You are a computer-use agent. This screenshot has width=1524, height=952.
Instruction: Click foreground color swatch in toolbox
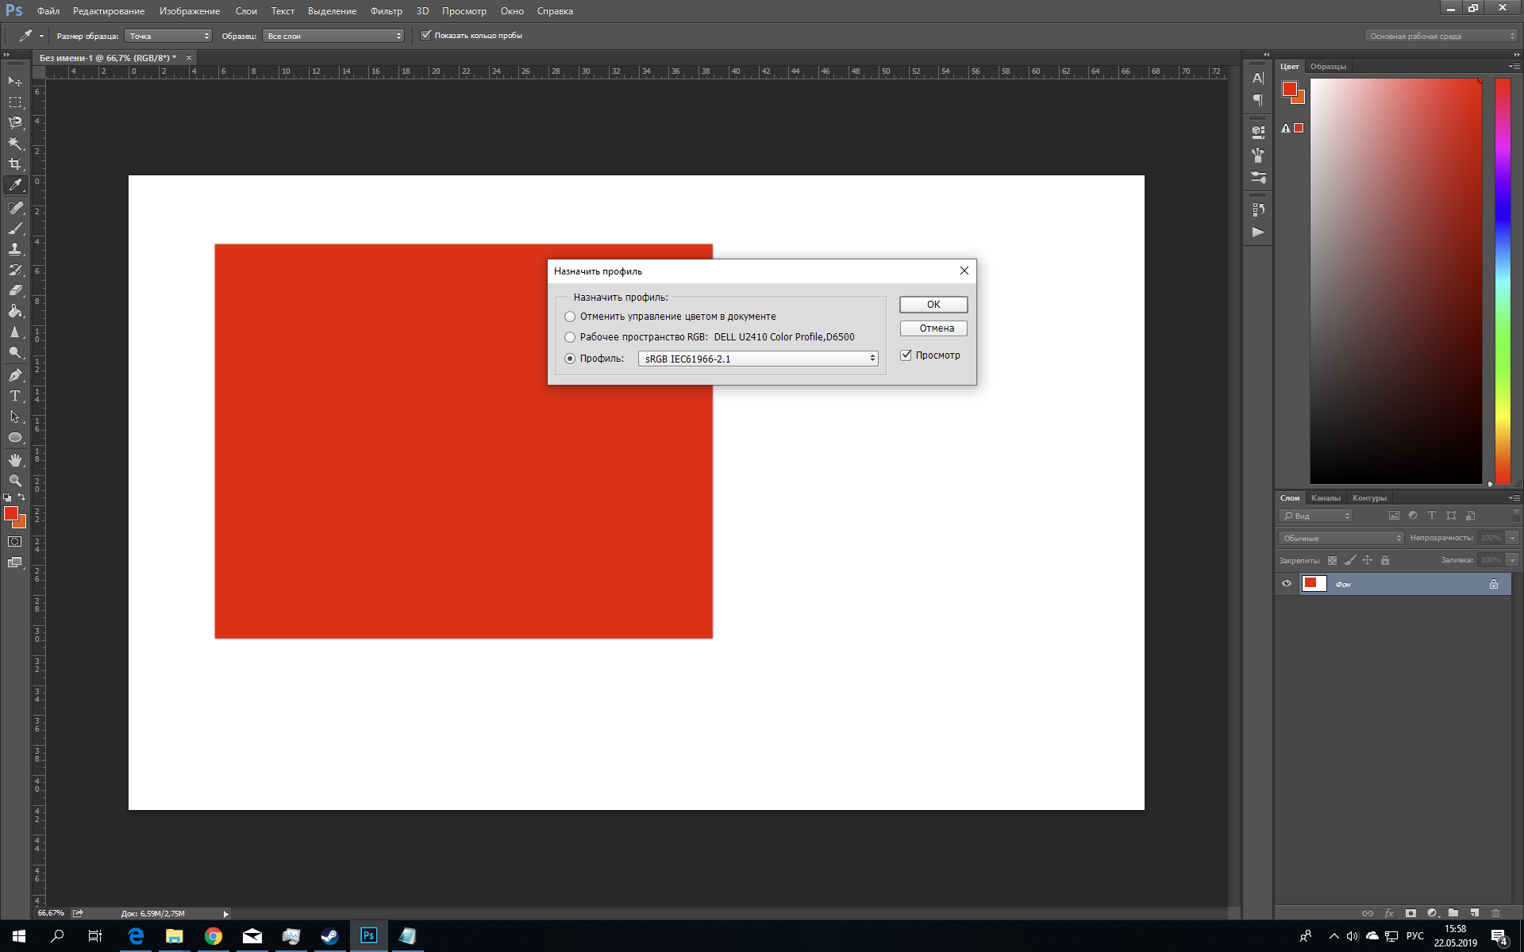coord(11,514)
